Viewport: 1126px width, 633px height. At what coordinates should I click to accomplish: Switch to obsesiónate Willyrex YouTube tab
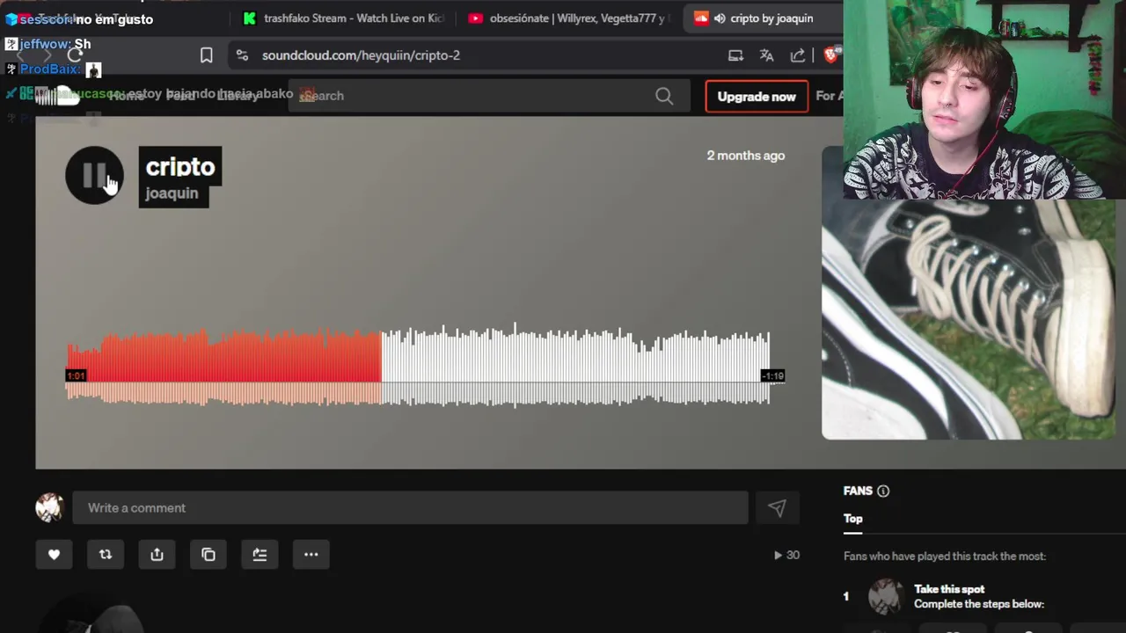pyautogui.click(x=567, y=18)
